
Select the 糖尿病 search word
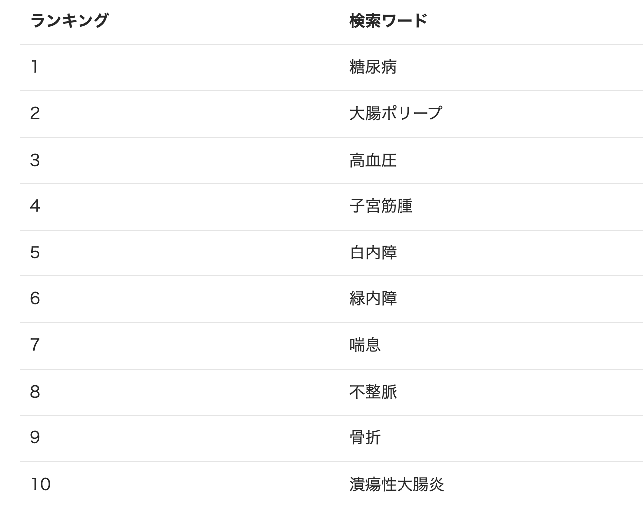point(373,67)
